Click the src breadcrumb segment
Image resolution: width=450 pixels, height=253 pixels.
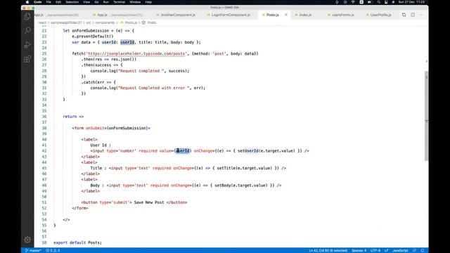point(89,22)
